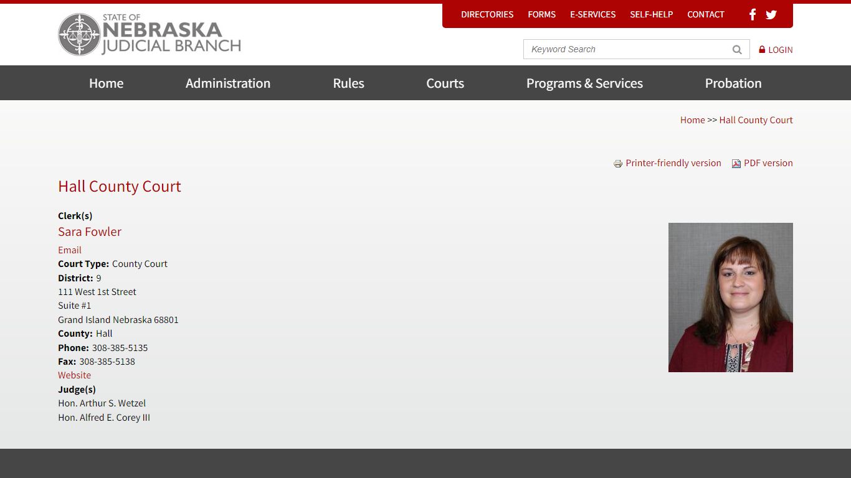851x478 pixels.
Task: Open the Facebook icon link
Action: [752, 14]
